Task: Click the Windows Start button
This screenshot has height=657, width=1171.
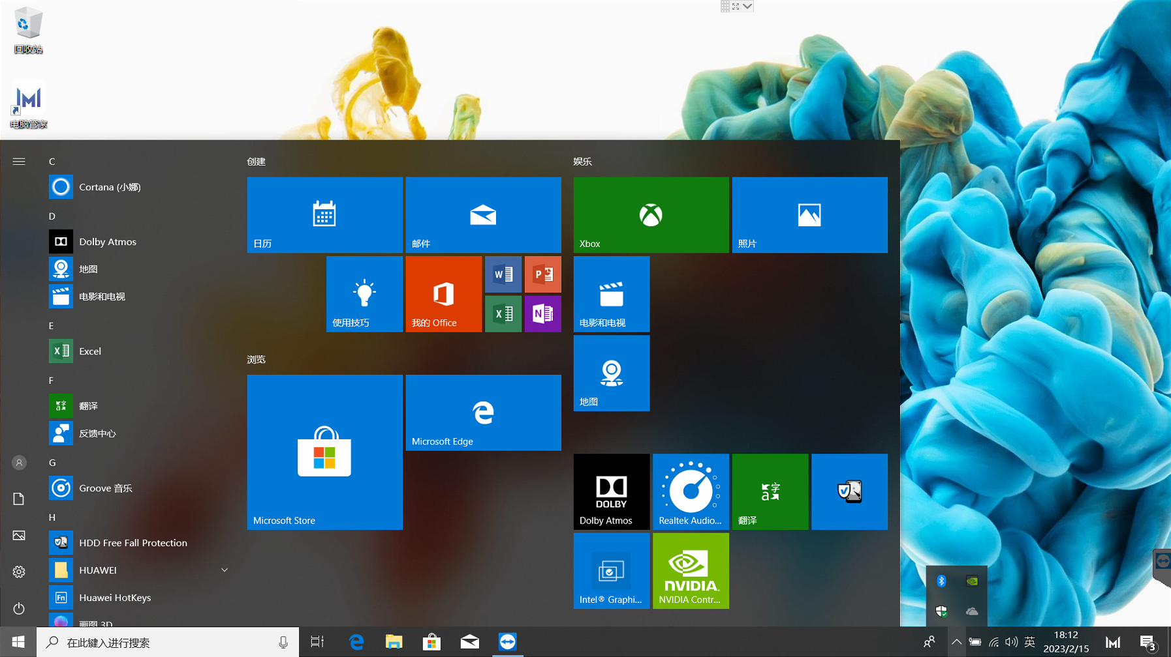Action: point(18,642)
